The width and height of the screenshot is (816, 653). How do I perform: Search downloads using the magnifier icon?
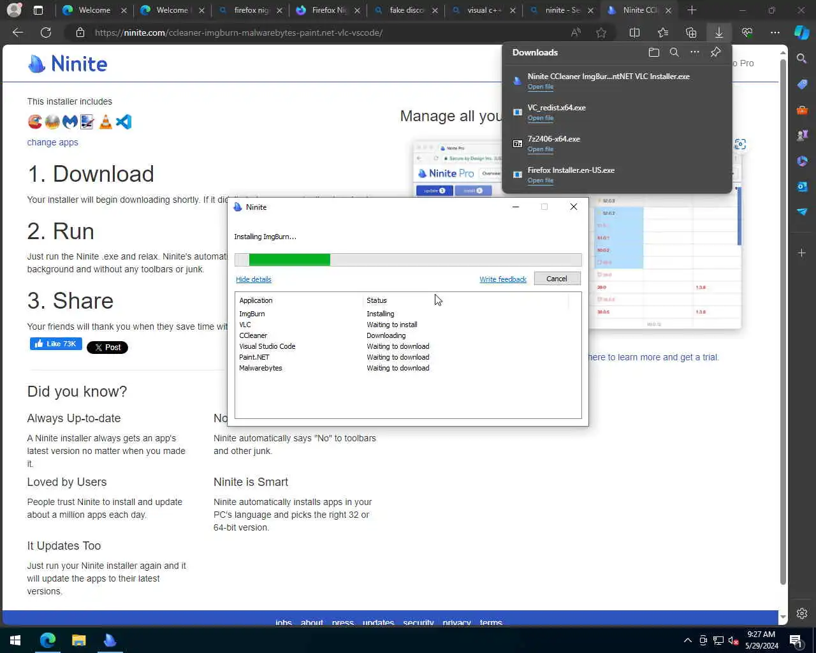point(674,52)
